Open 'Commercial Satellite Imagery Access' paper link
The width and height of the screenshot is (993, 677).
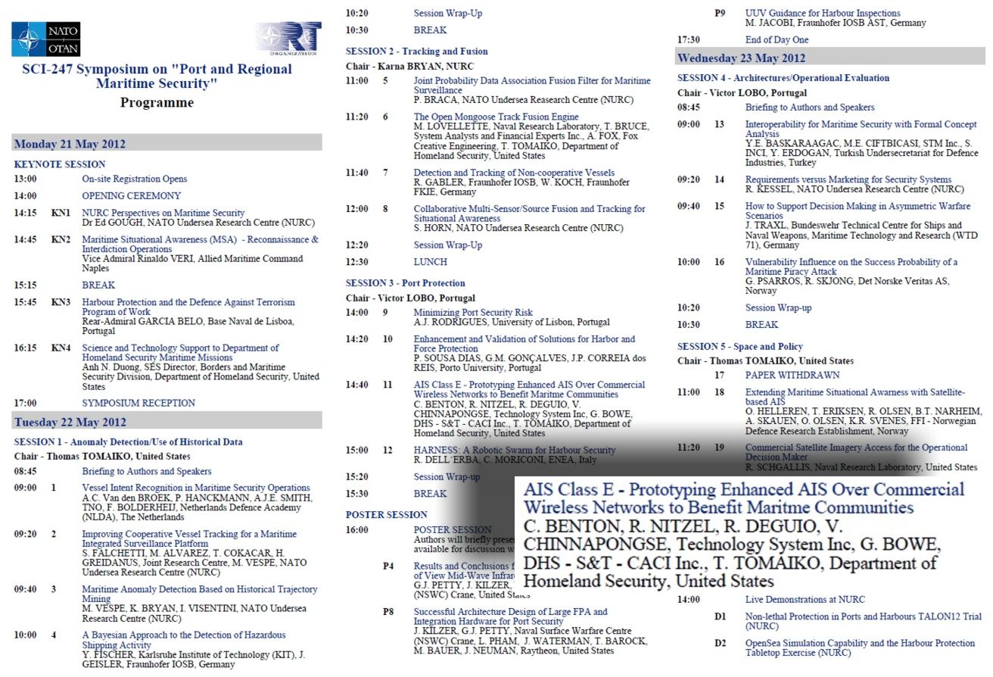(x=856, y=453)
